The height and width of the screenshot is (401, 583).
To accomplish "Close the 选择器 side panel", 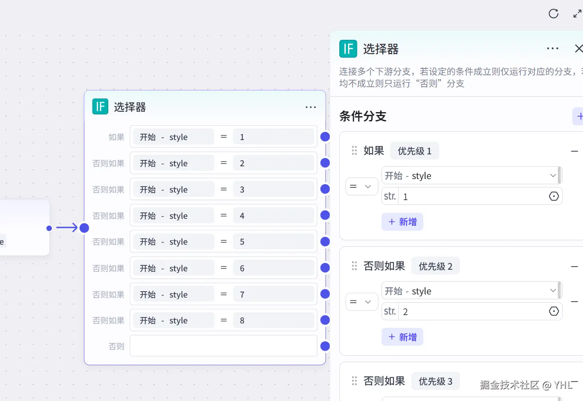I will 579,49.
